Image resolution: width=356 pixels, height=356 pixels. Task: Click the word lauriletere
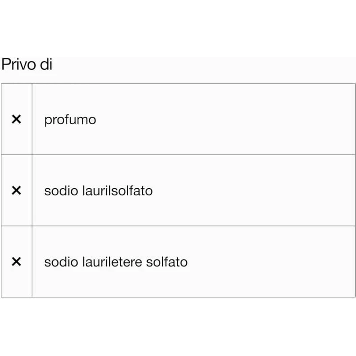(112, 262)
